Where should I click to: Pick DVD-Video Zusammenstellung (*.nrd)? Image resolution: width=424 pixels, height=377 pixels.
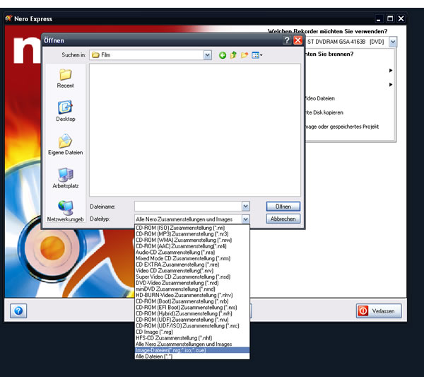coord(192,283)
